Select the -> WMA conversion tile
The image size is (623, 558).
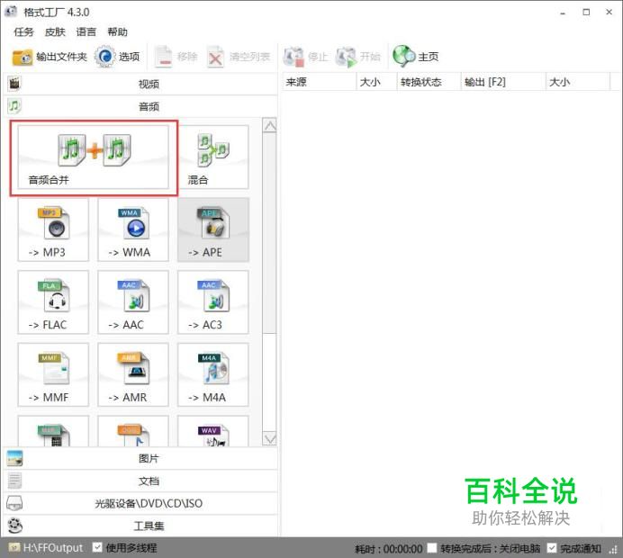[x=133, y=230]
